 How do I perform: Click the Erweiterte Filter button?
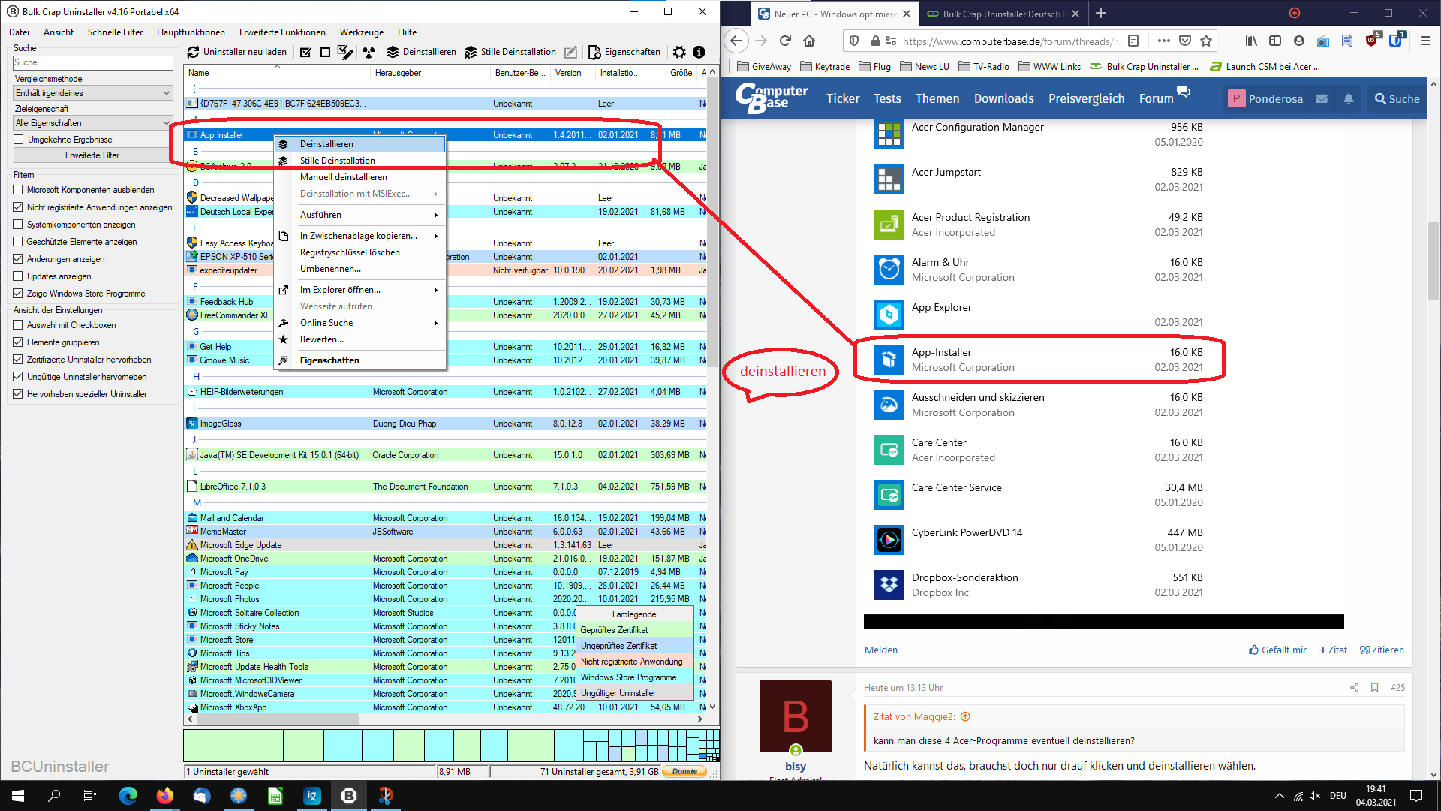pos(92,155)
